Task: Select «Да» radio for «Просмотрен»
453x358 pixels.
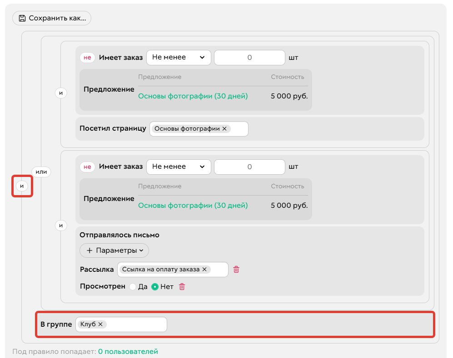Action: [133, 287]
